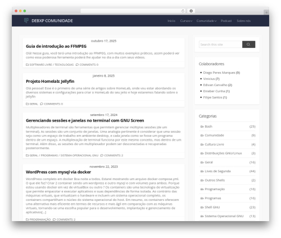Click folder icon next to Comunidade category
The image size is (281, 238).
pos(202,136)
